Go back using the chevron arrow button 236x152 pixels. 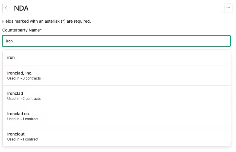(x=6, y=8)
